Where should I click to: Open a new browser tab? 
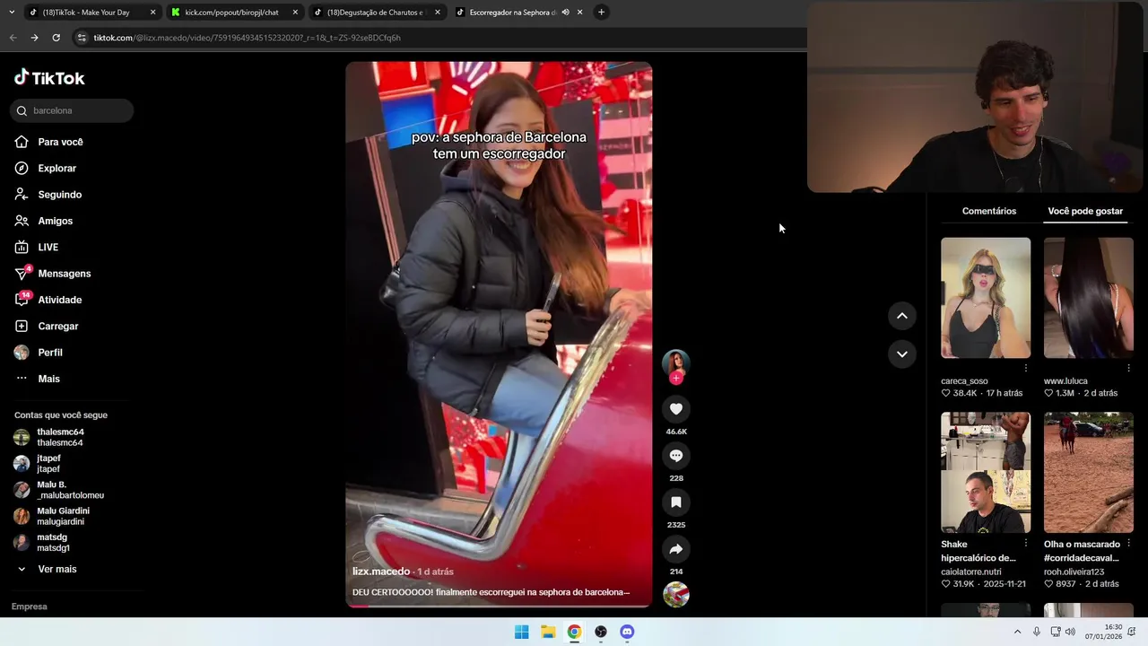point(601,12)
